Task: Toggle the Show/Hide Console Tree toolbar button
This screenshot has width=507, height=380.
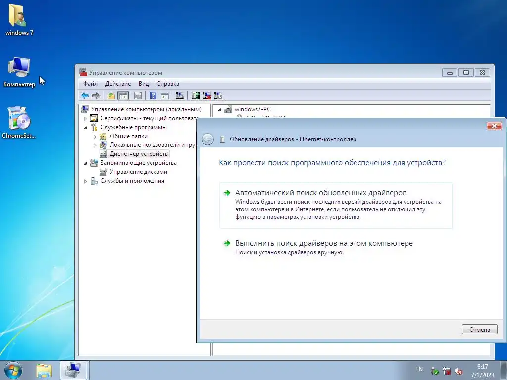Action: (x=123, y=95)
